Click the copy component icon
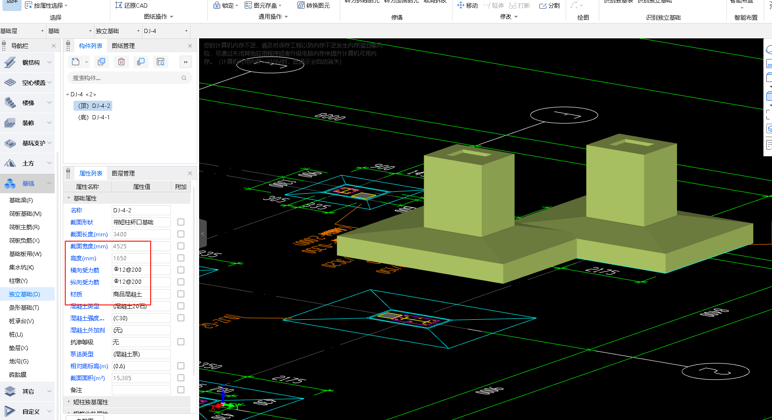The width and height of the screenshot is (772, 420). click(x=101, y=62)
